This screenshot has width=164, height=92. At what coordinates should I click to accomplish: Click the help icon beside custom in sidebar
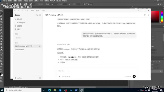click(40, 78)
